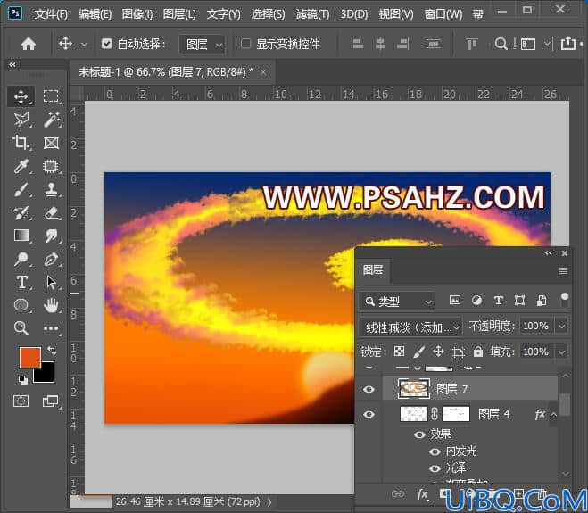The width and height of the screenshot is (588, 513).
Task: Select the Brush tool
Action: (21, 189)
